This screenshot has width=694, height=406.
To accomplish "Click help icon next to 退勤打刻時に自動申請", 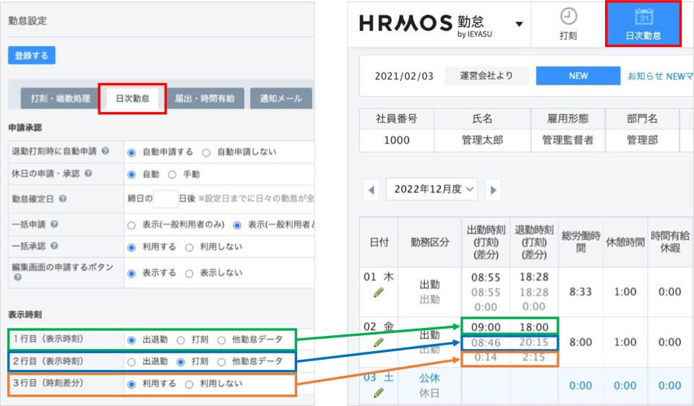I will pos(105,151).
